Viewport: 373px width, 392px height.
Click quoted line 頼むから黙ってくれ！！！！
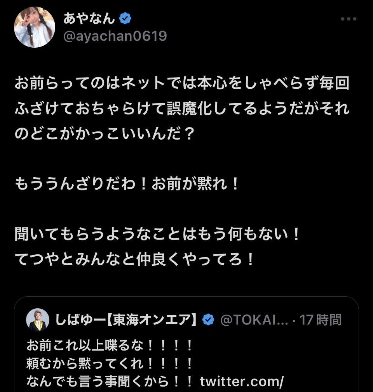110,363
